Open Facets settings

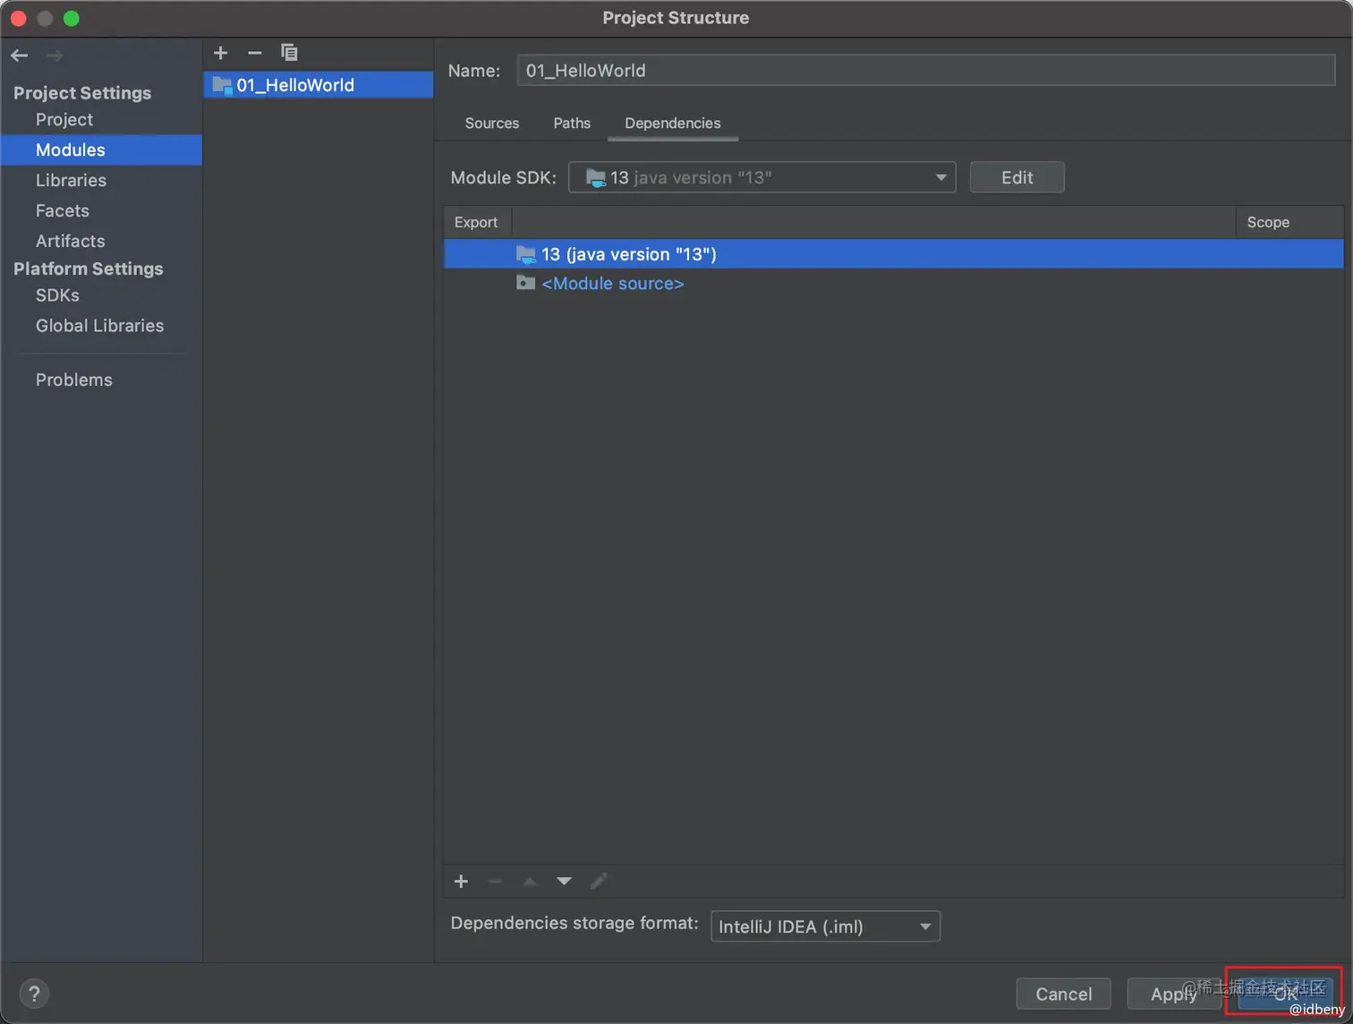pos(63,211)
